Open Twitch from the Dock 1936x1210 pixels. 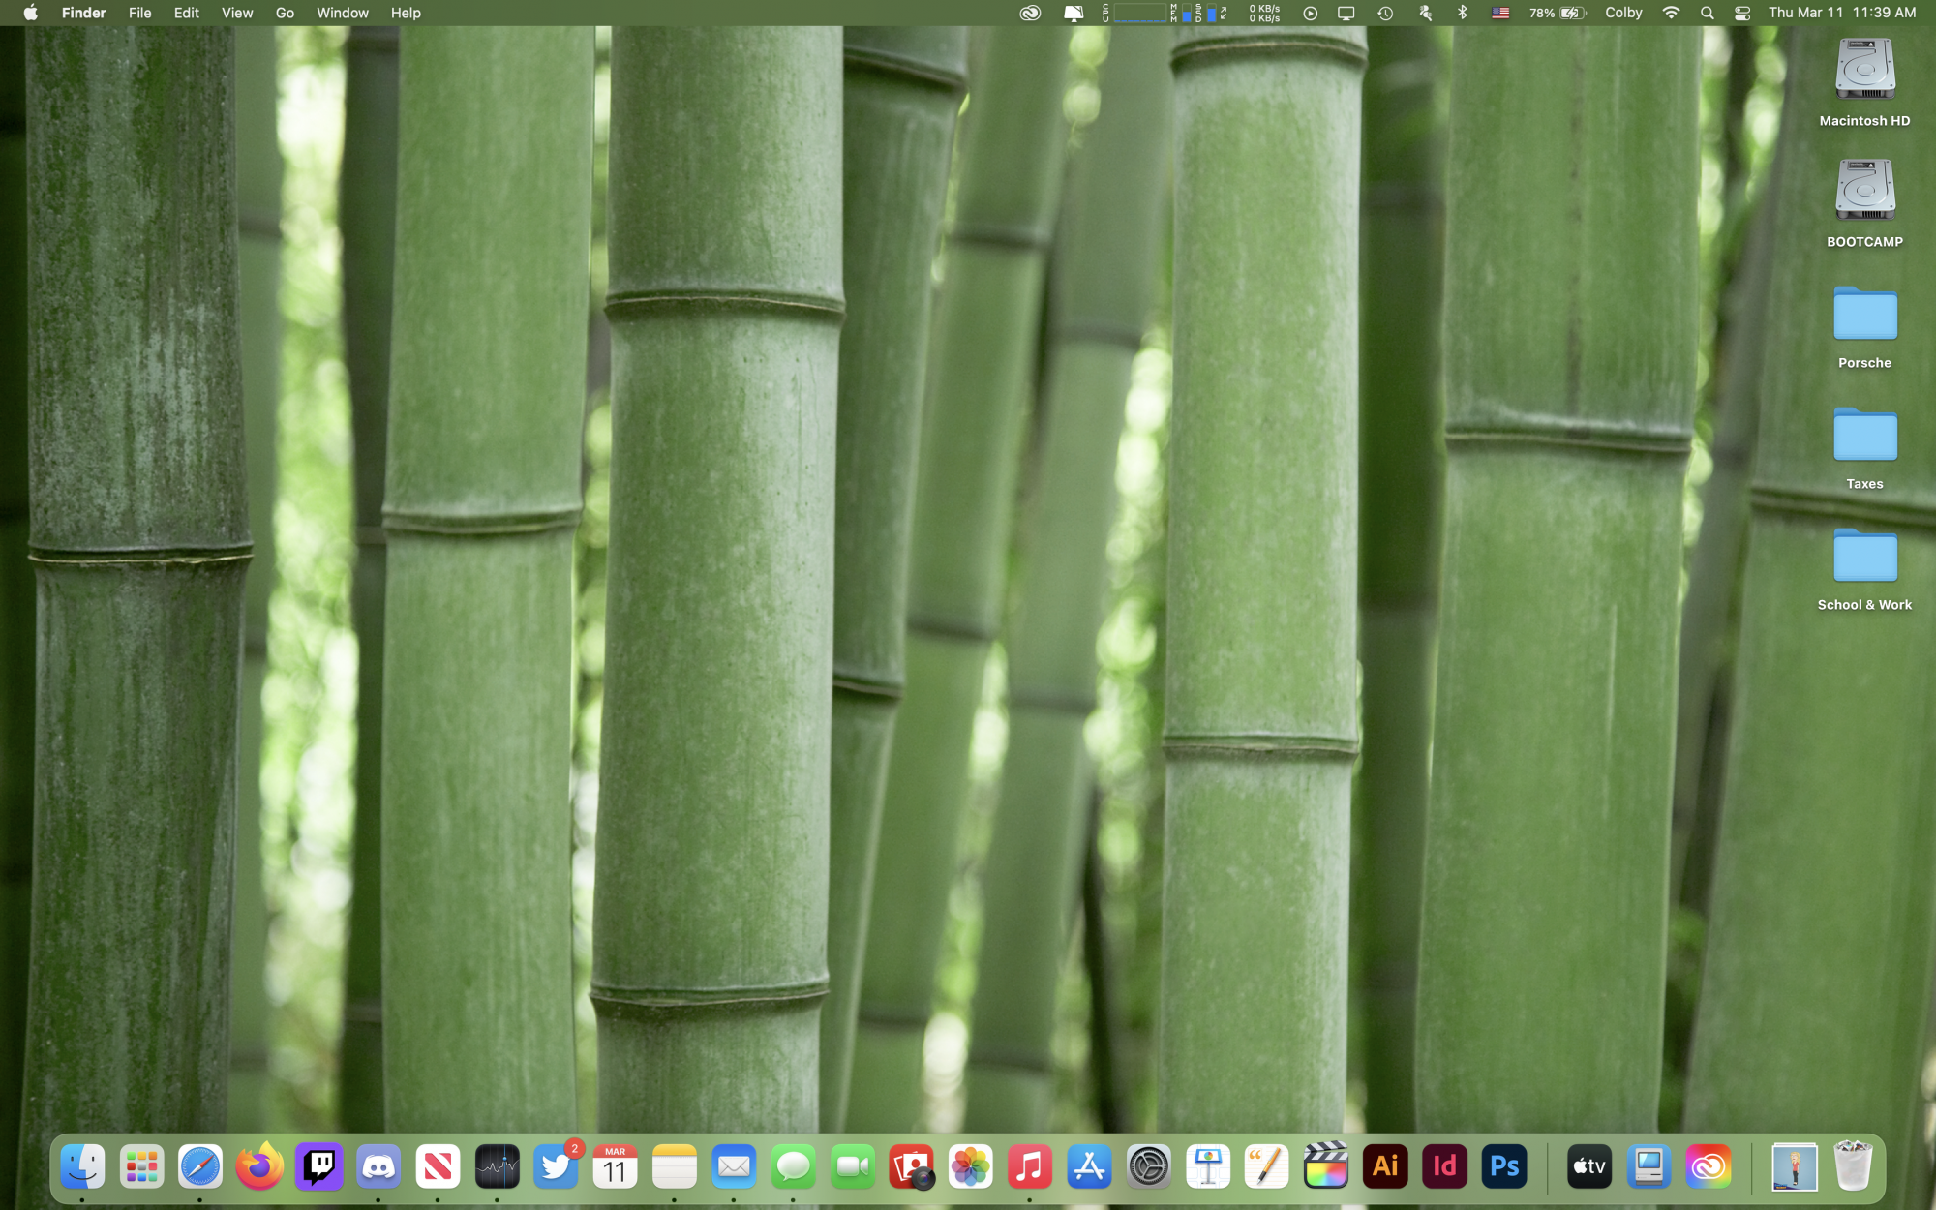click(319, 1166)
